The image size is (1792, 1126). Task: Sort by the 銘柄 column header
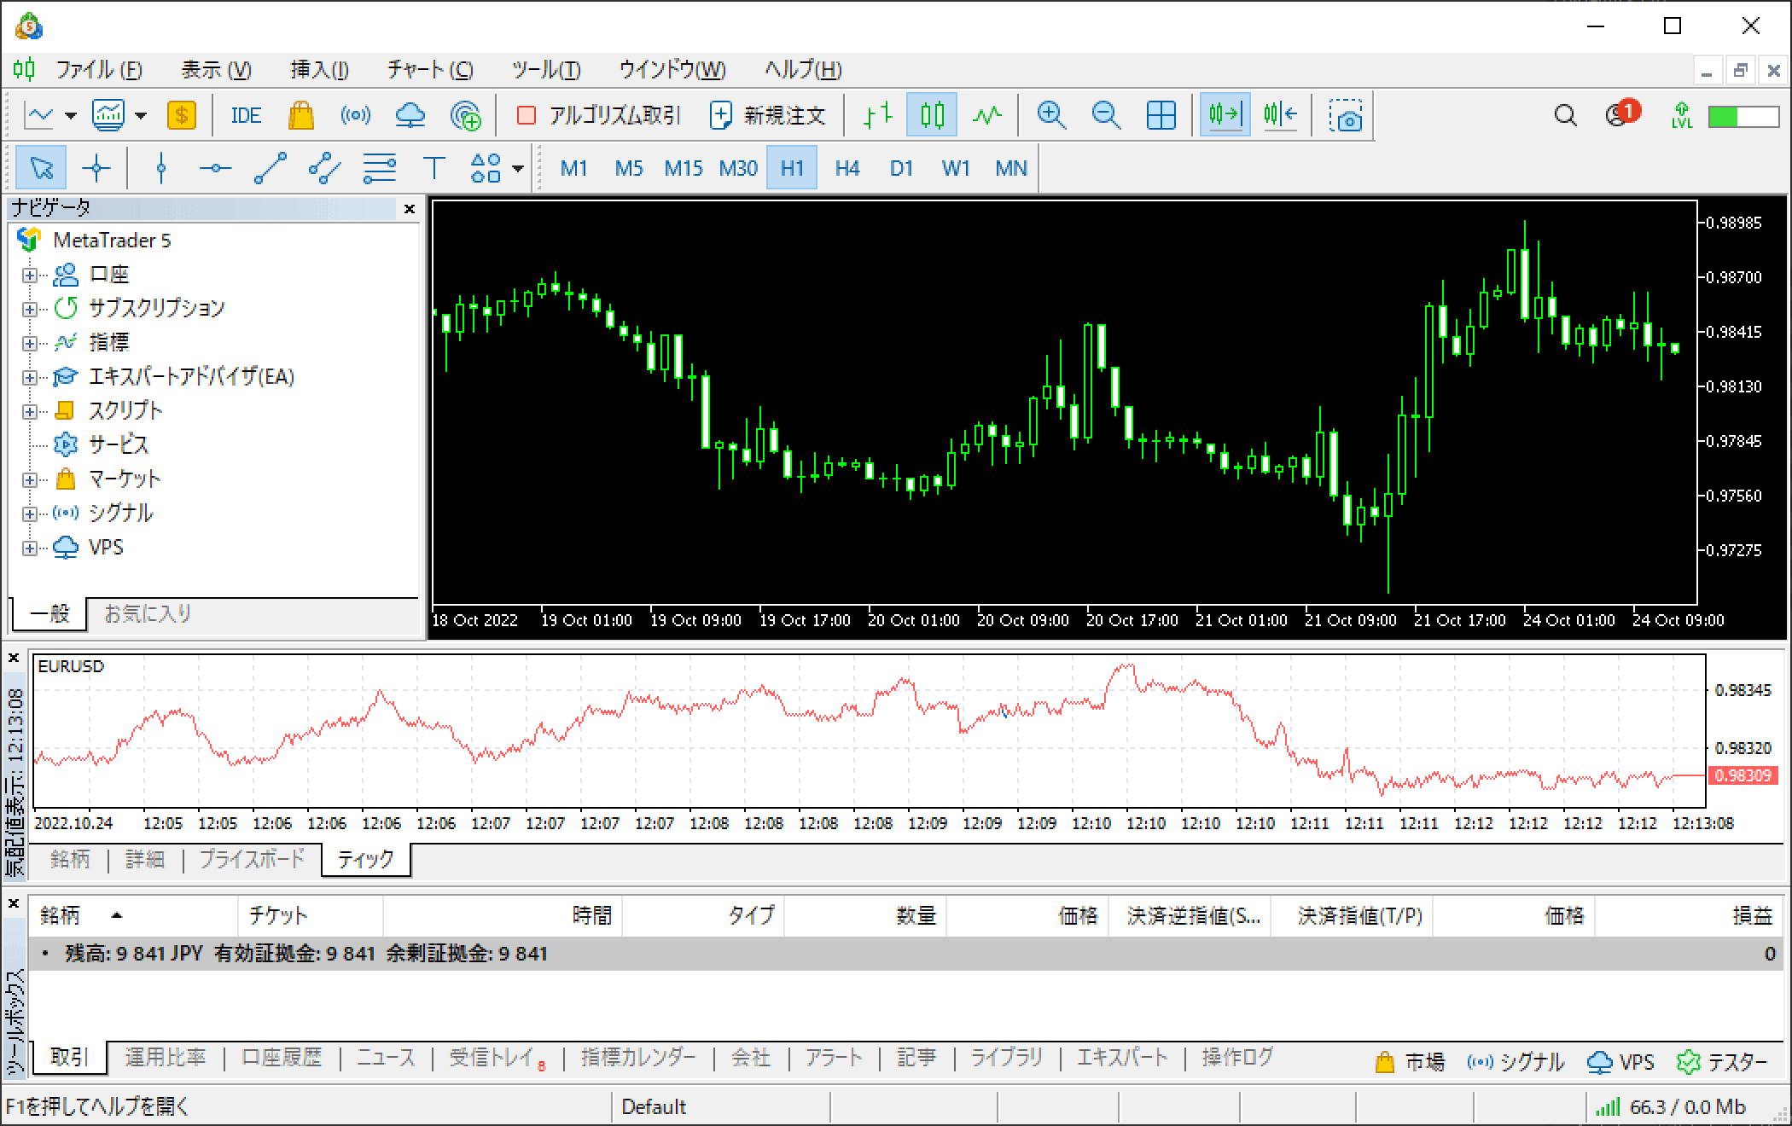coord(133,915)
